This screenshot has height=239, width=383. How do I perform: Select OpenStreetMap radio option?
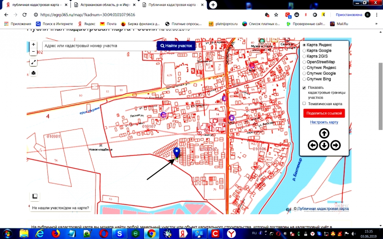pos(304,62)
